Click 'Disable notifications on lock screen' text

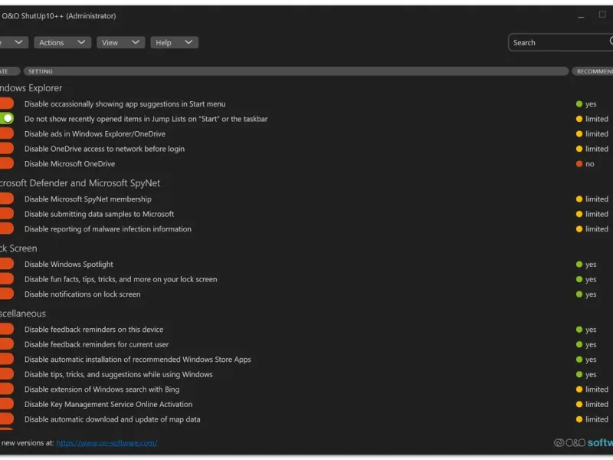pos(83,294)
